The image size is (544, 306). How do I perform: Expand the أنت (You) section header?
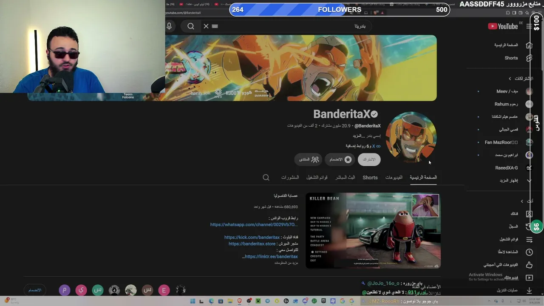click(x=527, y=201)
